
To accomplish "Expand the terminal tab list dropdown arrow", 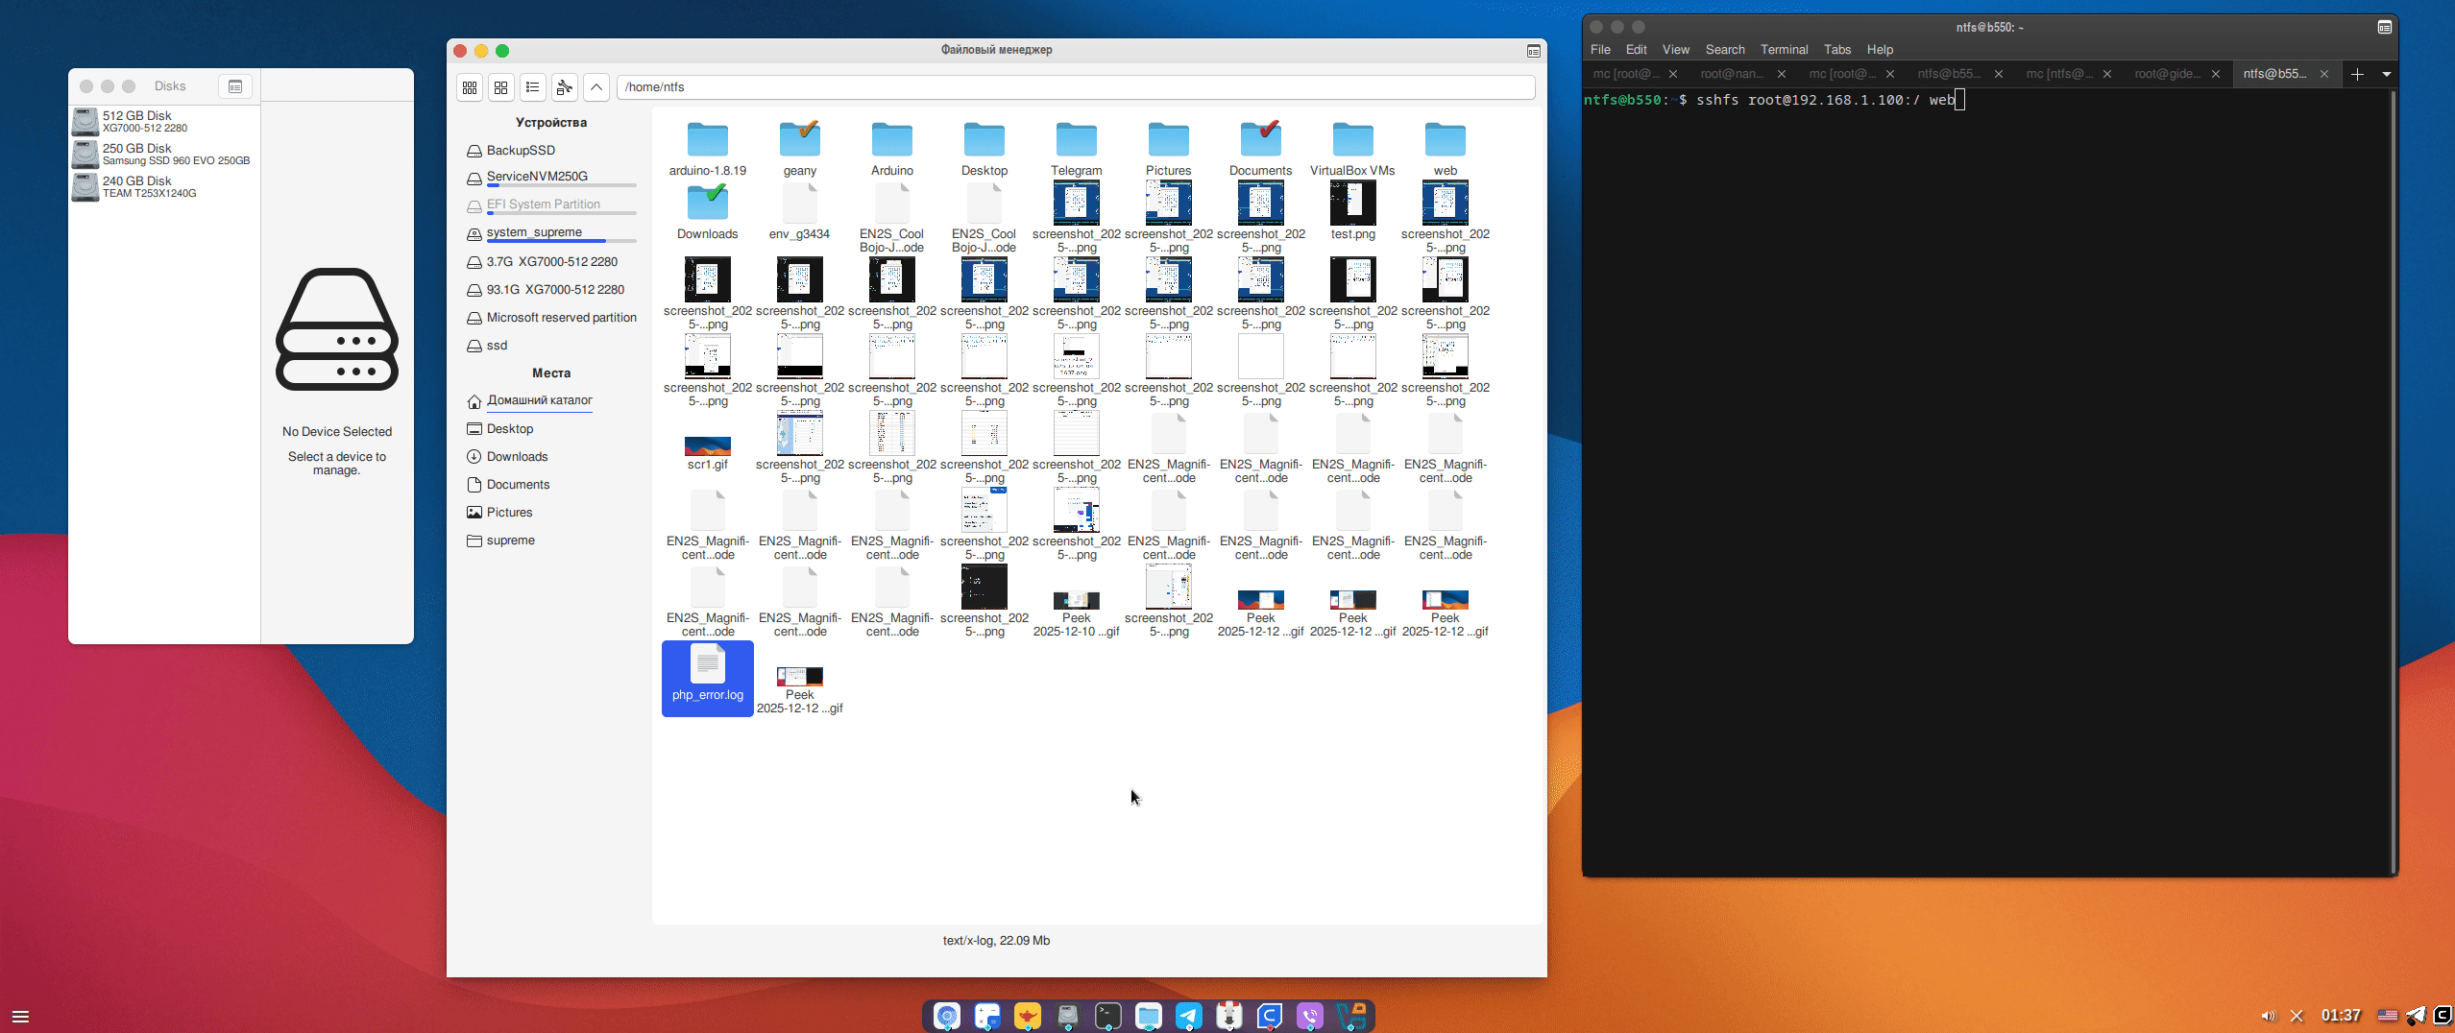I will click(x=2387, y=74).
